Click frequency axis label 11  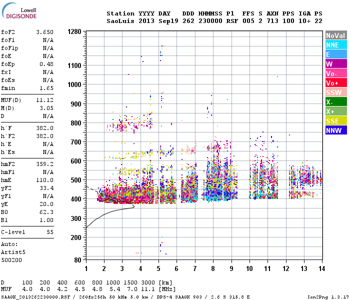[x=267, y=268]
